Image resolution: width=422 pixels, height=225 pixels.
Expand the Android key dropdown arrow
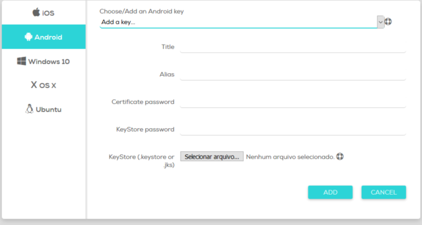coord(380,22)
